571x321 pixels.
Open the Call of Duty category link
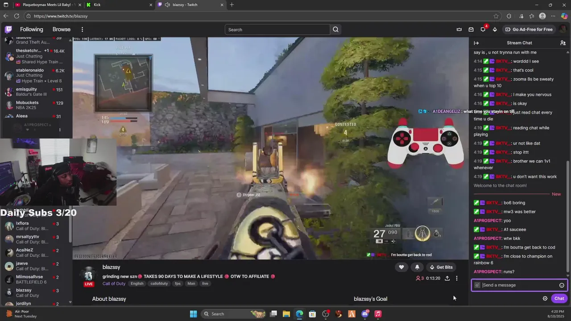[x=114, y=284]
